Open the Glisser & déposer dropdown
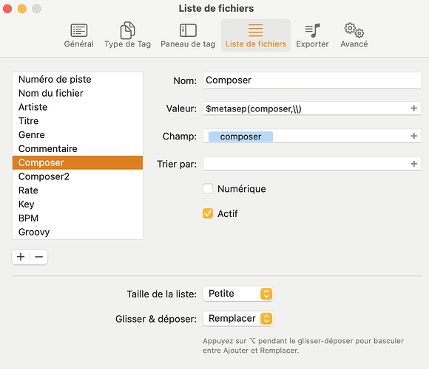The height and width of the screenshot is (369, 429). (238, 319)
